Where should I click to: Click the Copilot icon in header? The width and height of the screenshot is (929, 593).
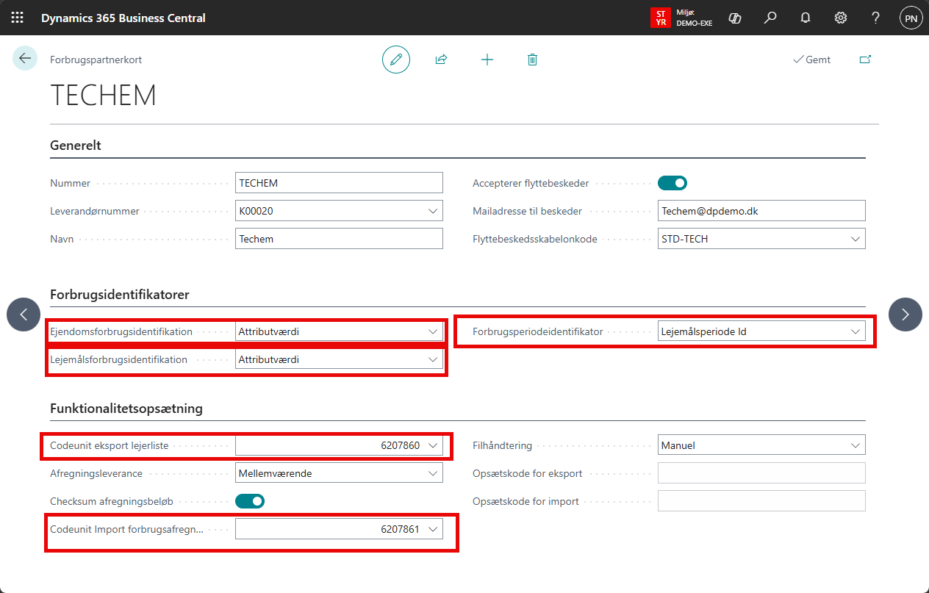point(734,18)
